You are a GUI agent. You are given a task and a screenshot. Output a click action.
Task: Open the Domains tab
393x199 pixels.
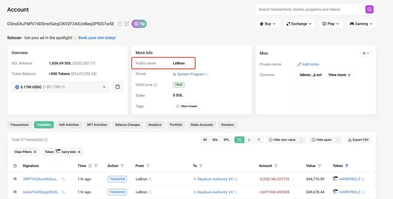tap(227, 125)
